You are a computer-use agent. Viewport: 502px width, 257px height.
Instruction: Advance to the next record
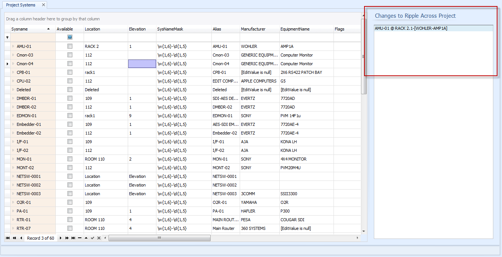(60, 238)
